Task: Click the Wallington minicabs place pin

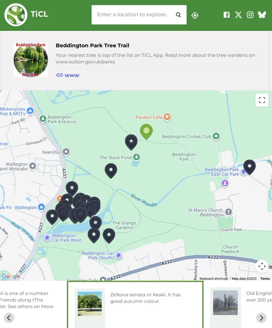Action: coord(33,166)
